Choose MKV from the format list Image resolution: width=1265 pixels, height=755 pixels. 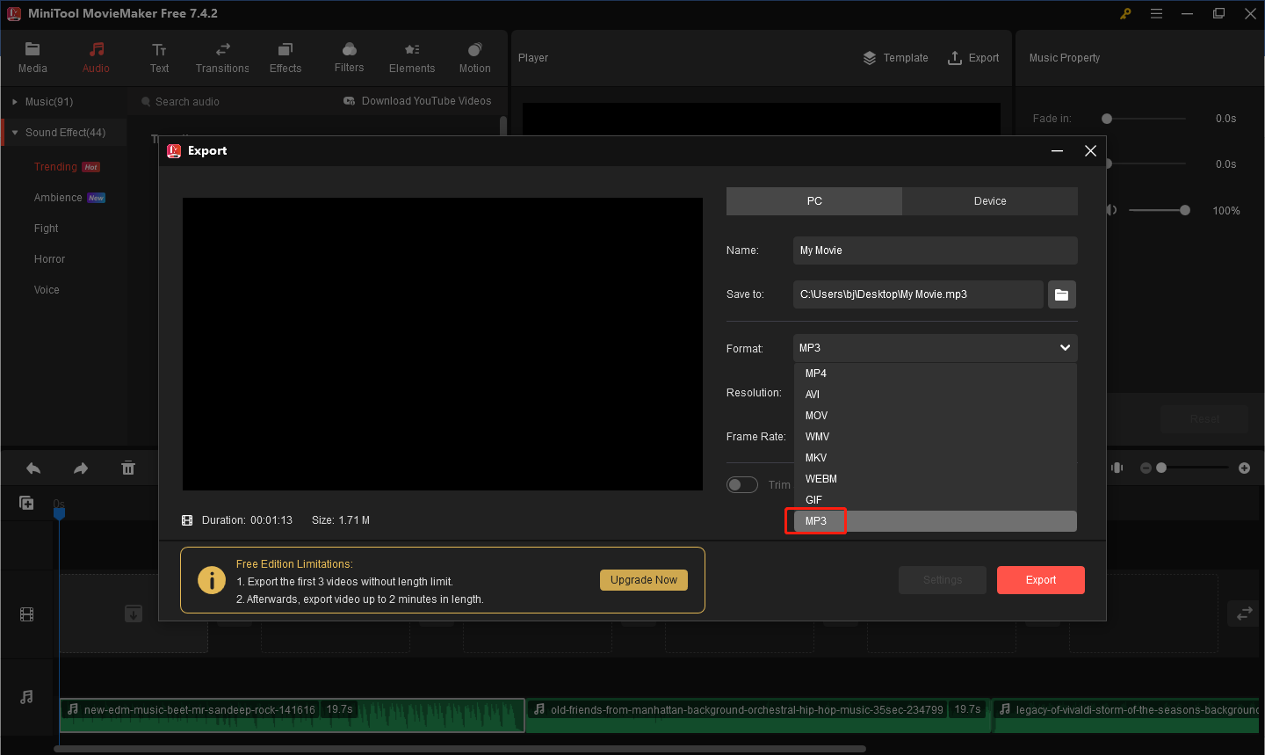click(935, 458)
